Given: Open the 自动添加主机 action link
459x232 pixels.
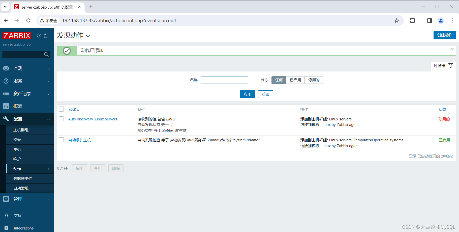Looking at the screenshot, I should [80, 140].
